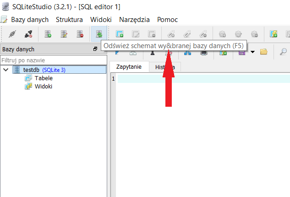Open the Widoki menu

click(101, 20)
